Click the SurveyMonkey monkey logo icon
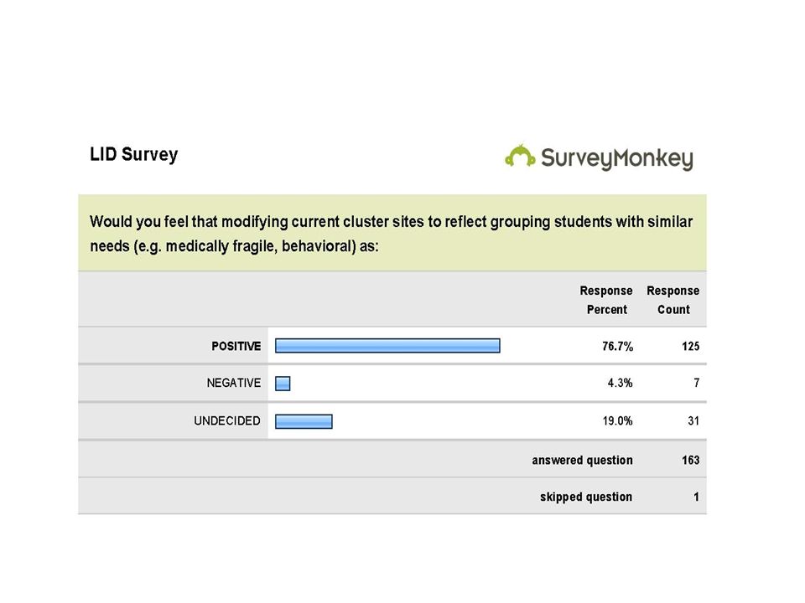The image size is (805, 603). pyautogui.click(x=520, y=156)
